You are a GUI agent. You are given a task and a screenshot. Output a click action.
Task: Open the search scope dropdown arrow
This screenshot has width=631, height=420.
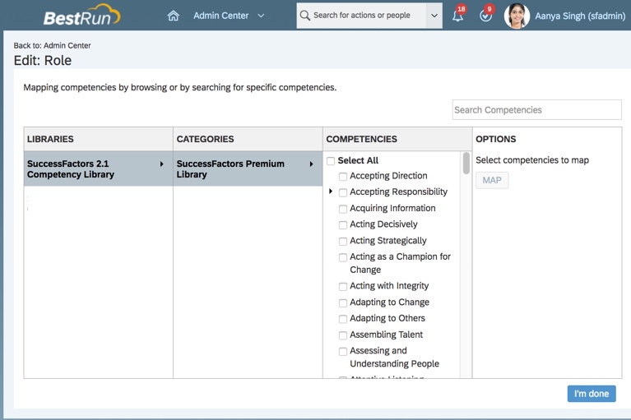(434, 16)
